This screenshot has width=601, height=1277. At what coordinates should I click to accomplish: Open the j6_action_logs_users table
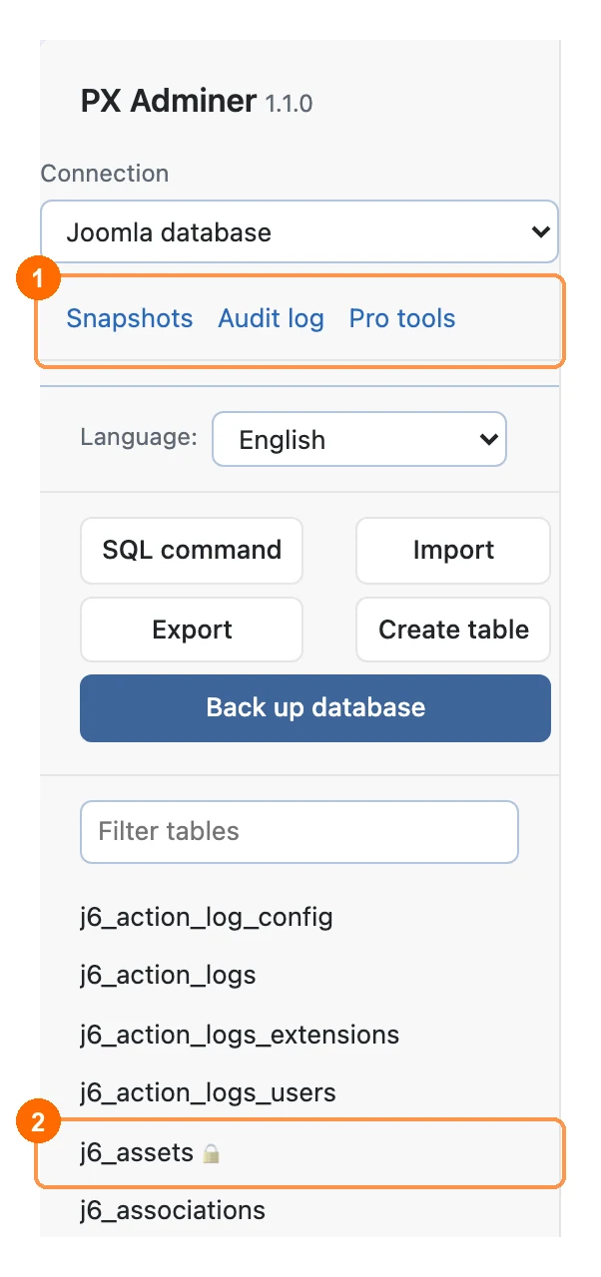click(x=208, y=1092)
